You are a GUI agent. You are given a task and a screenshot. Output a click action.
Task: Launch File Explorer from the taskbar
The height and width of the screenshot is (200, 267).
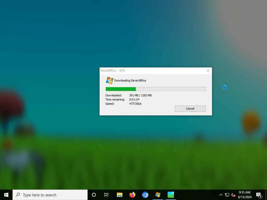pyautogui.click(x=119, y=195)
